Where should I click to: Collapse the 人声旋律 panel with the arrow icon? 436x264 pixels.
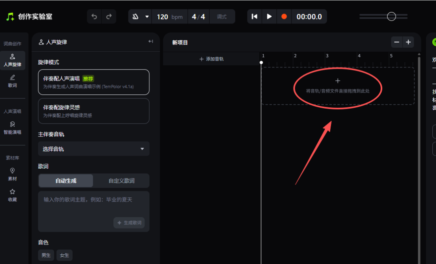click(151, 42)
